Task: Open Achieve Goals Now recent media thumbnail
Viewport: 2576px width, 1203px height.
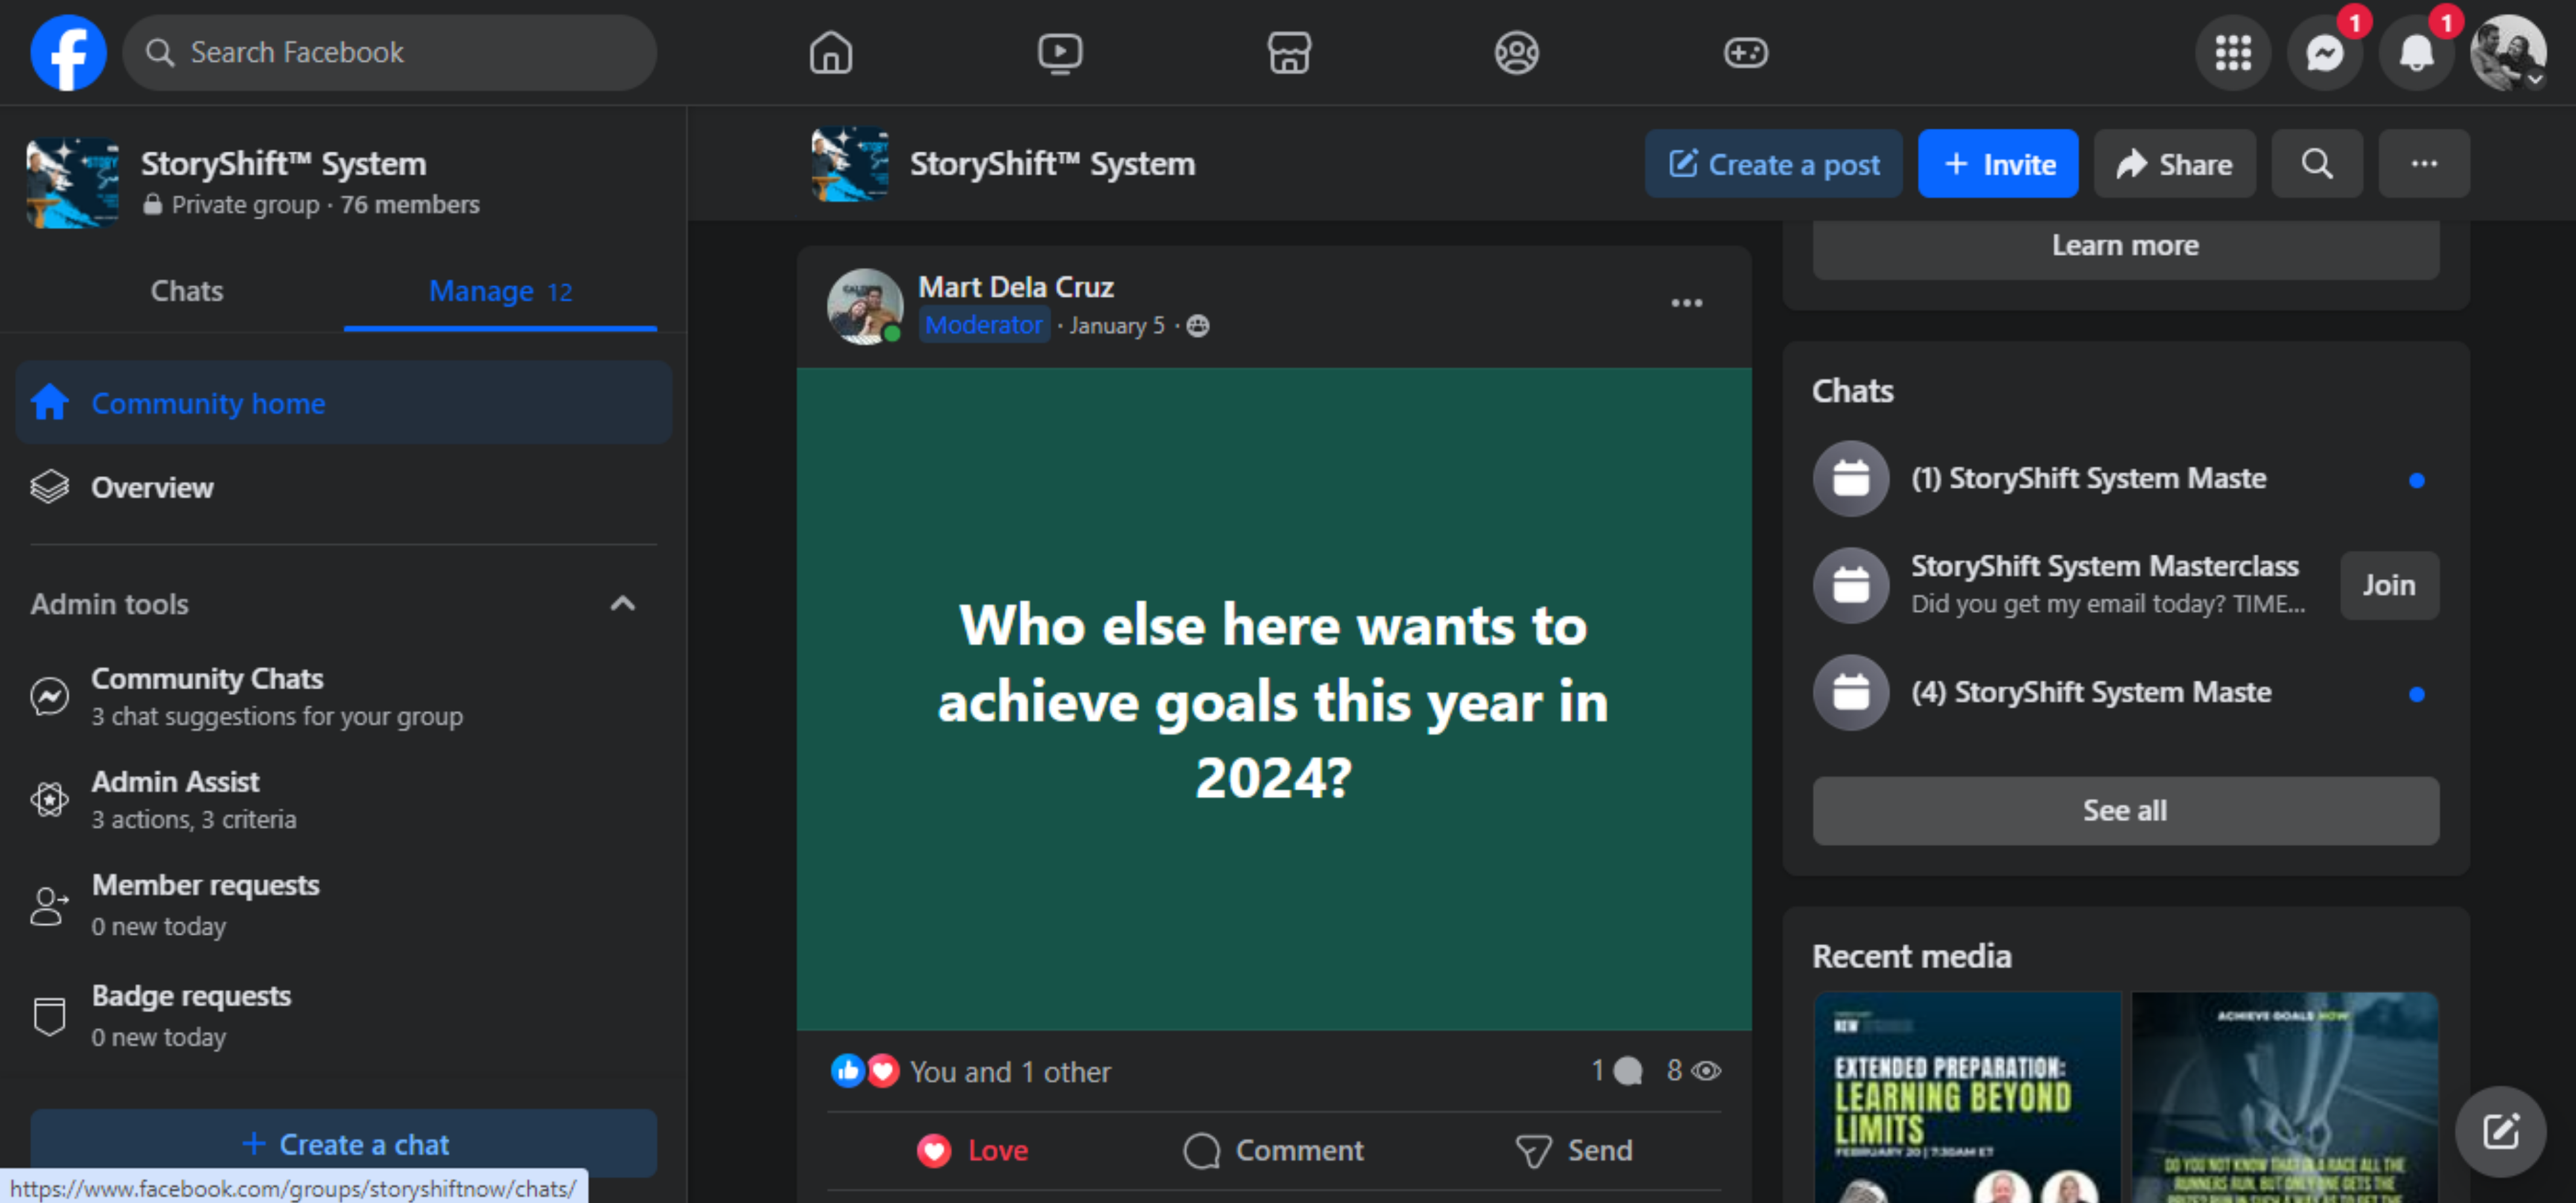Action: coord(2284,1097)
